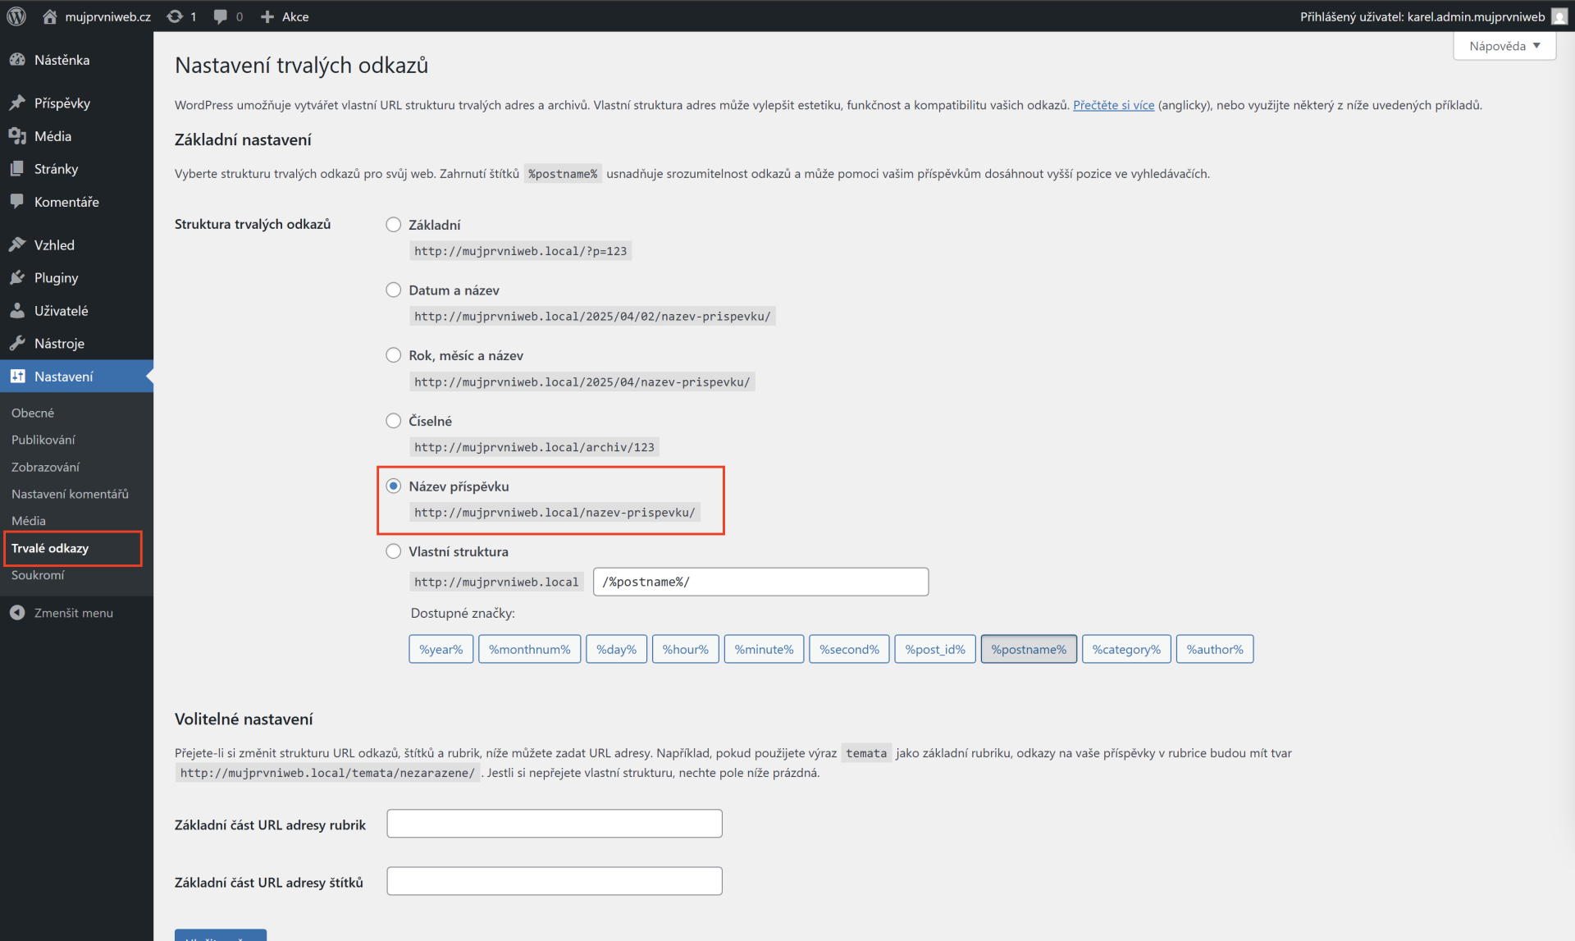
Task: Open the Soukromí settings submenu item
Action: coord(38,575)
